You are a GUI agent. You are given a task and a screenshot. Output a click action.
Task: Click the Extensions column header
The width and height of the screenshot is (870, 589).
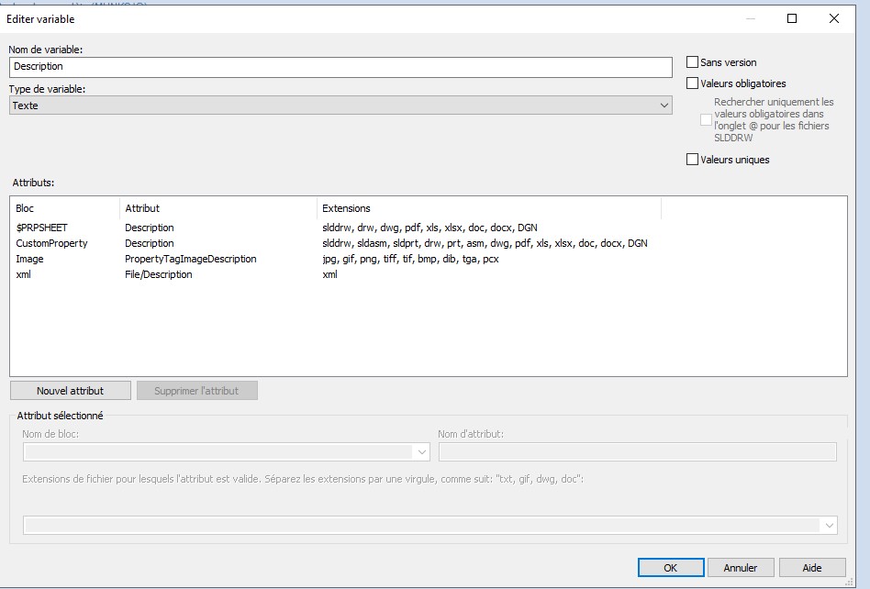tap(488, 208)
